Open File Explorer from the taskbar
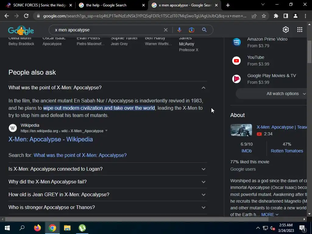 pos(67,228)
